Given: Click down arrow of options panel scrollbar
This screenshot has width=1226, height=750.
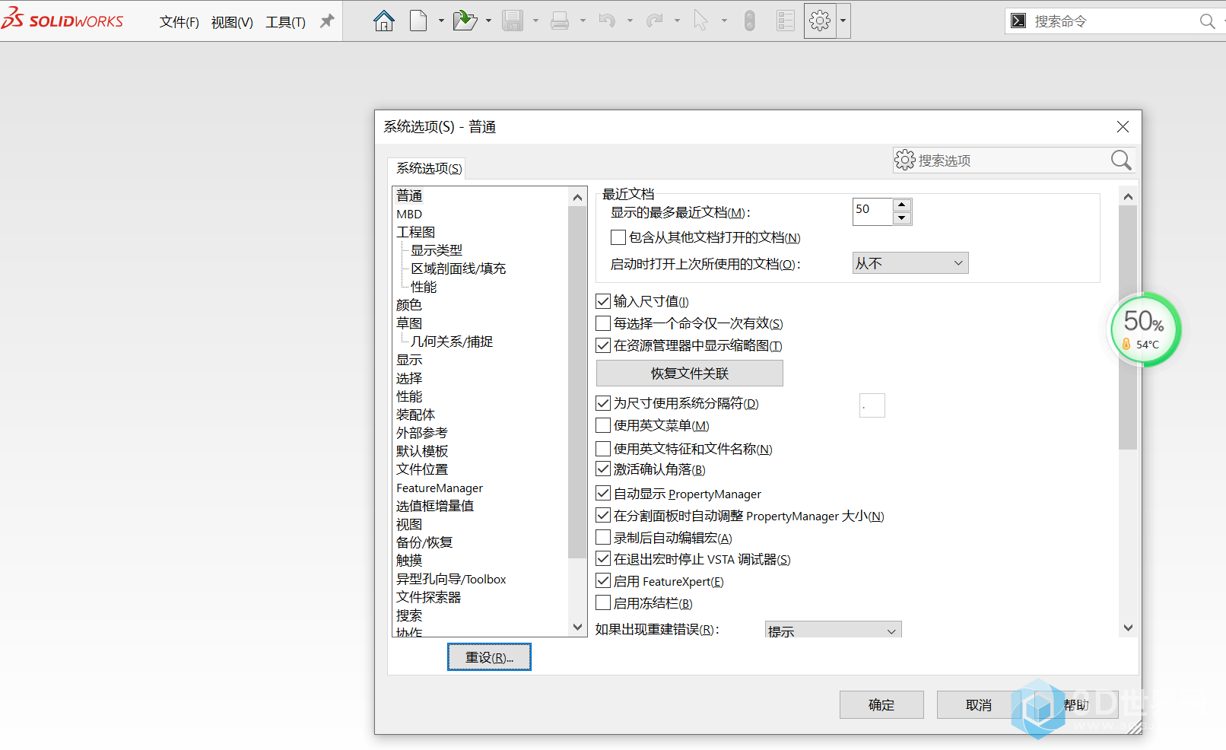Looking at the screenshot, I should point(1128,628).
